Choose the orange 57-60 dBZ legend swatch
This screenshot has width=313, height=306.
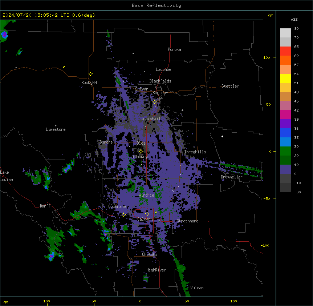[285, 60]
